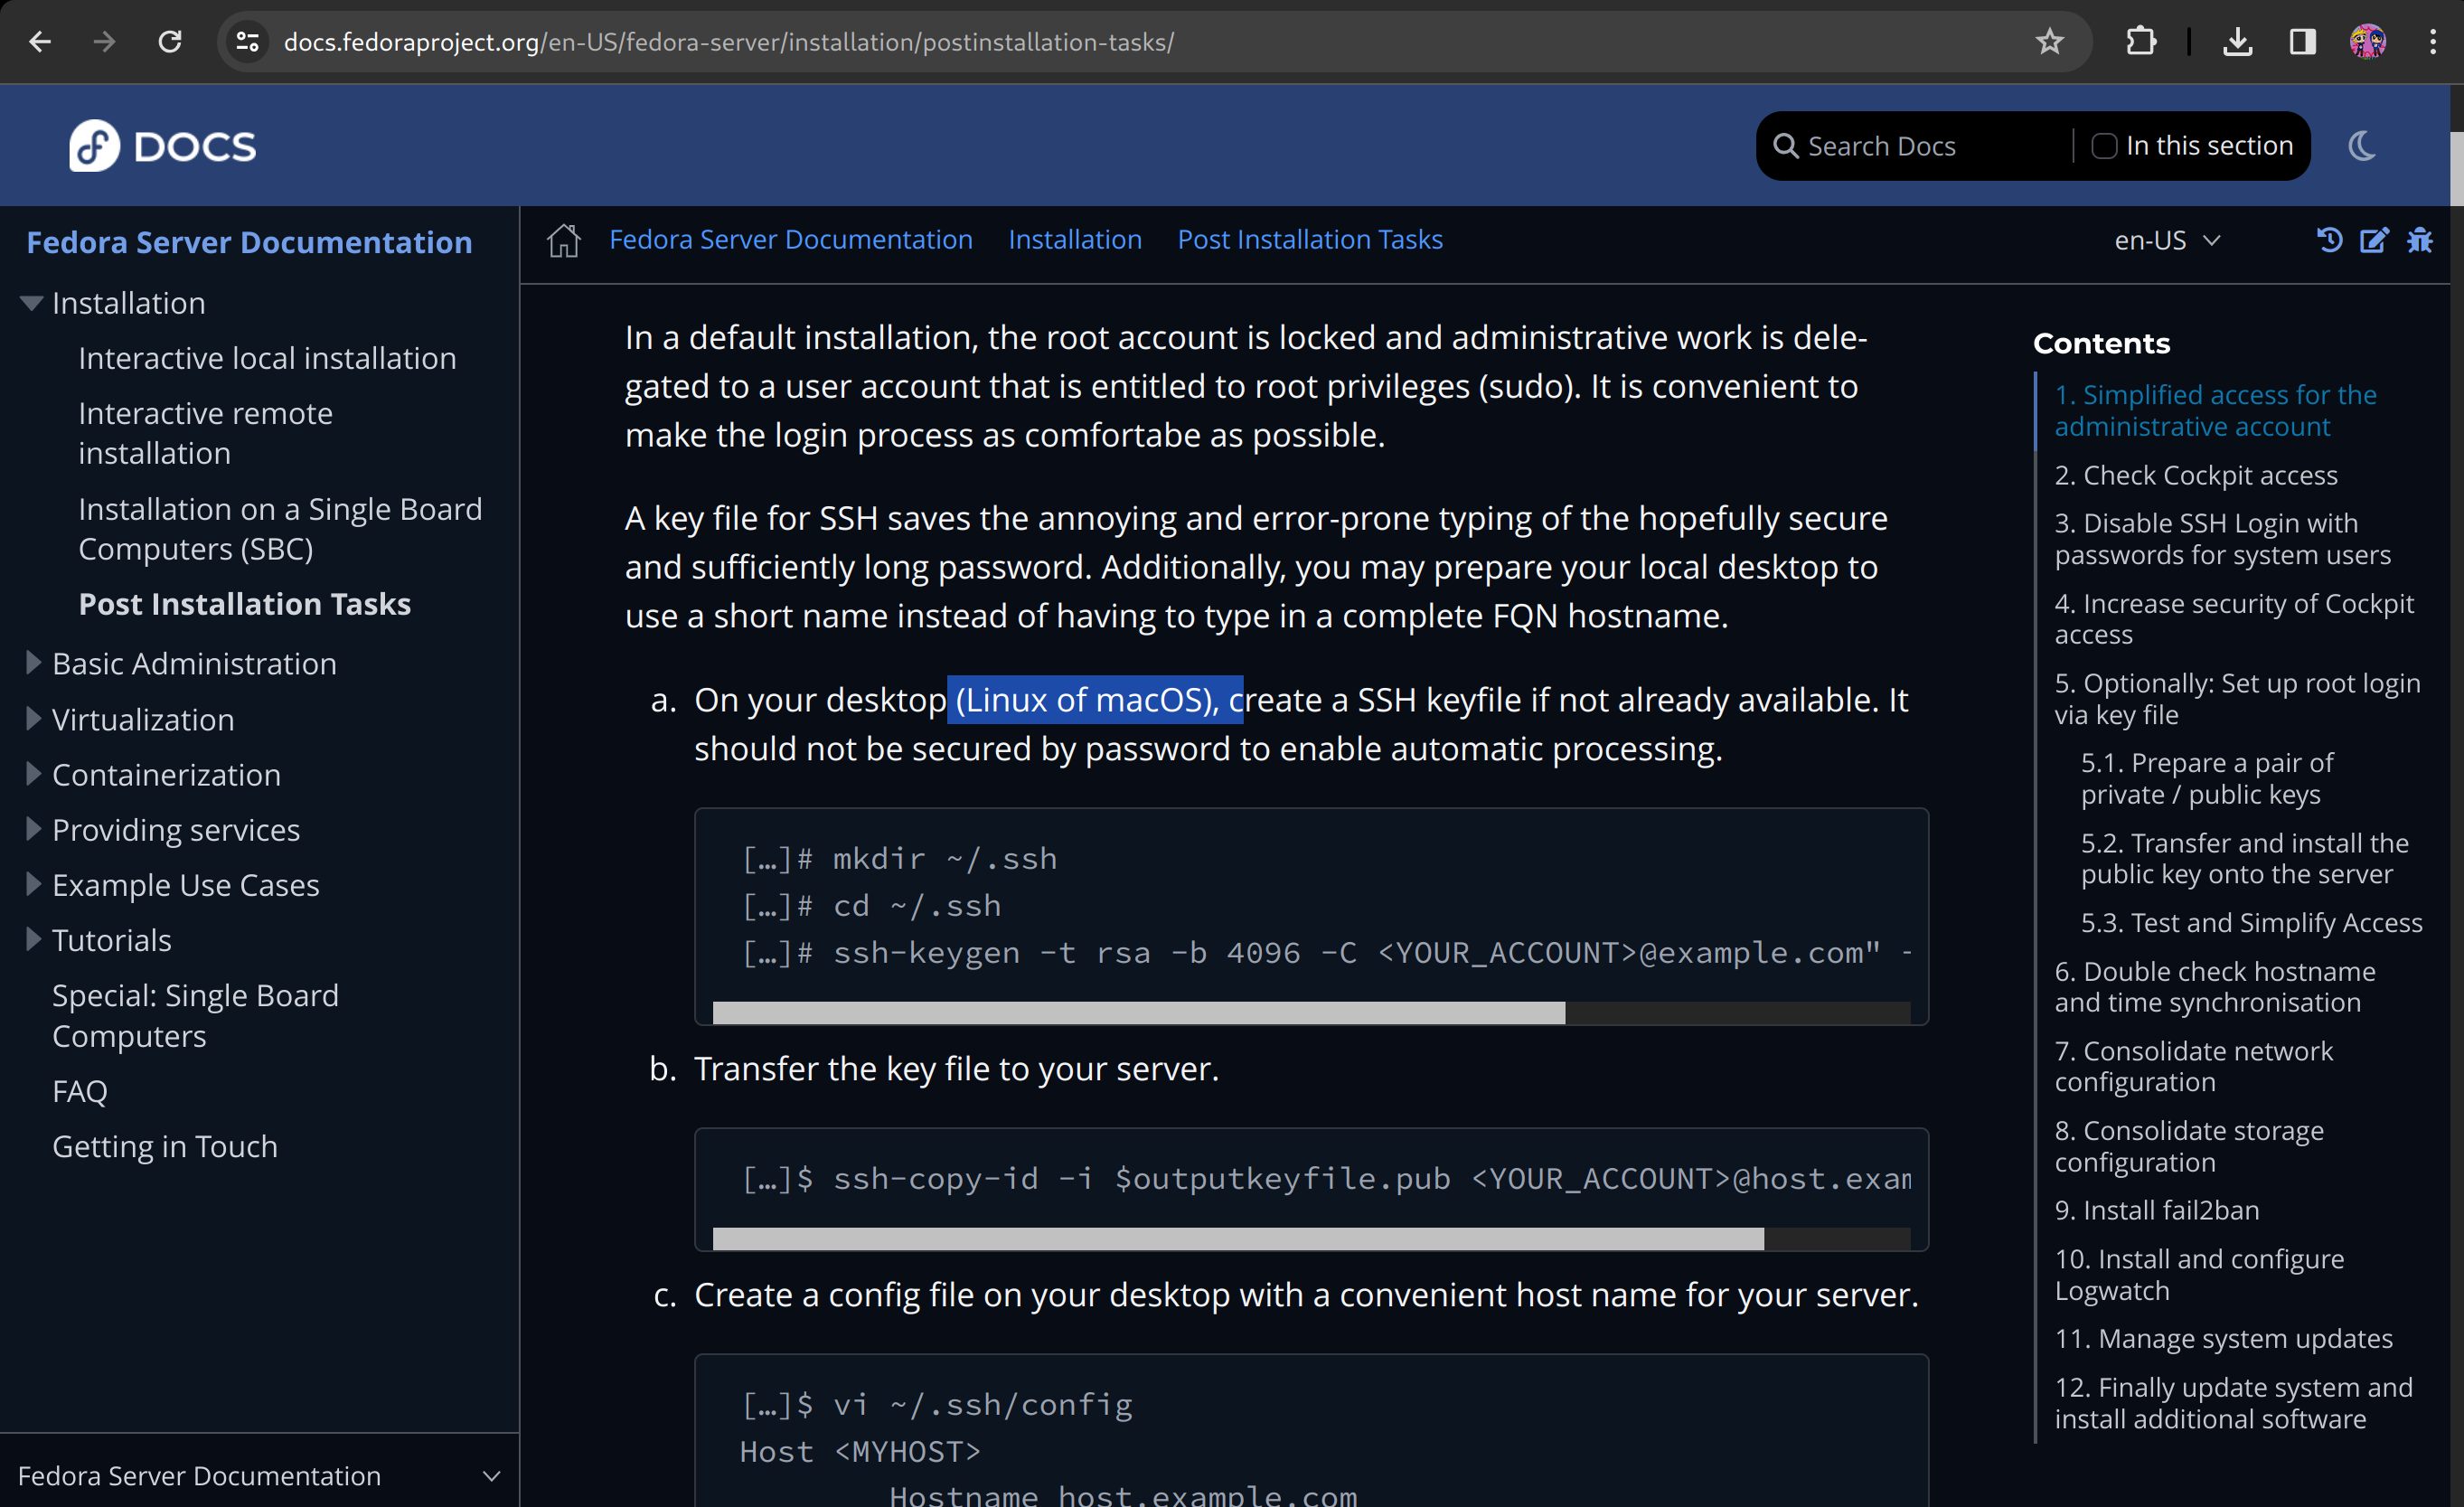Viewport: 2464px width, 1507px height.
Task: Click the browser back arrow
Action: point(40,42)
